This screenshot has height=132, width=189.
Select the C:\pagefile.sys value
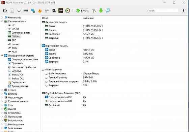pos(91,73)
